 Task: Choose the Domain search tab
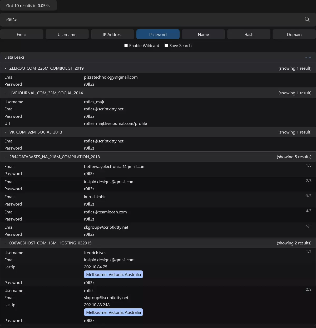(x=294, y=34)
